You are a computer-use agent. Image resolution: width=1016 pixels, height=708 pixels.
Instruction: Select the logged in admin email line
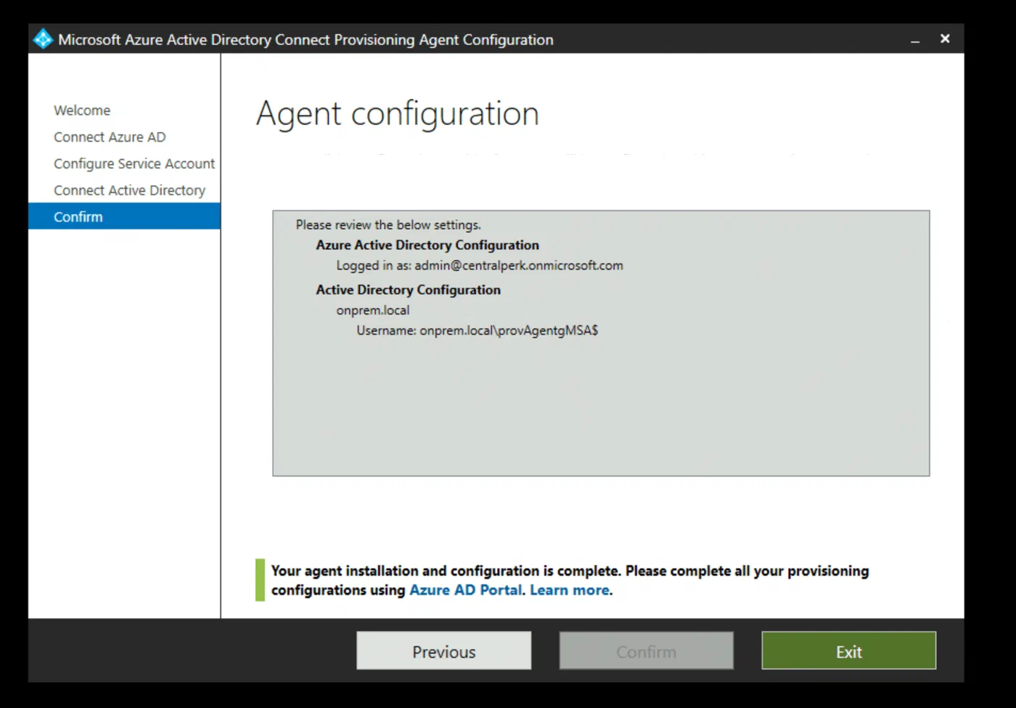(x=480, y=266)
